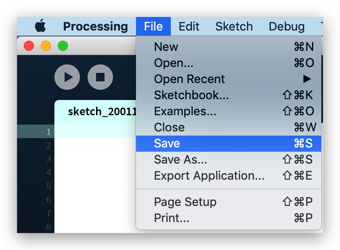This screenshot has width=340, height=250.
Task: Click line number 3 in the gutter
Action: click(48, 159)
